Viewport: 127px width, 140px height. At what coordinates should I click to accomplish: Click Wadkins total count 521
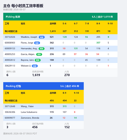[52, 37]
